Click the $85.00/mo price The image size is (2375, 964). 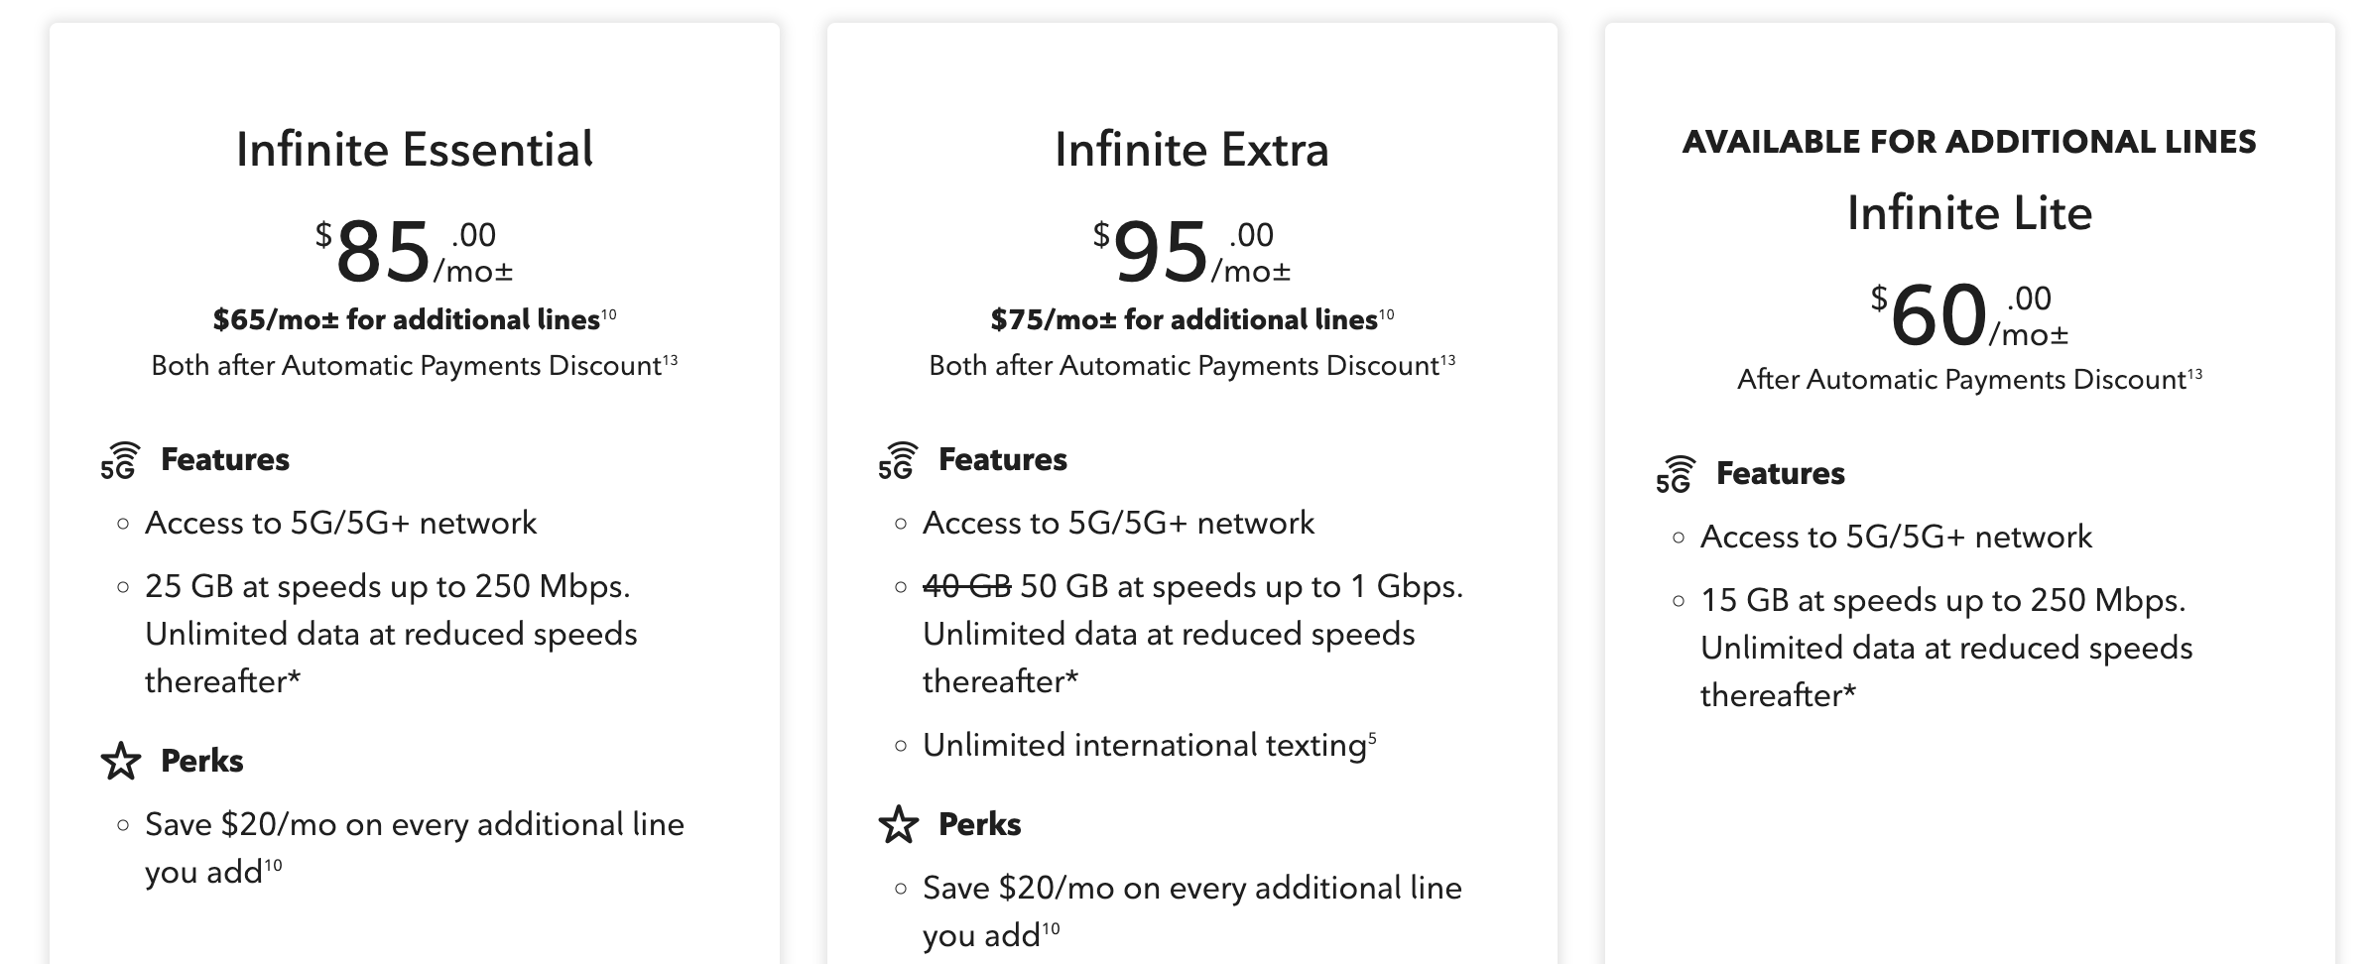[x=414, y=251]
